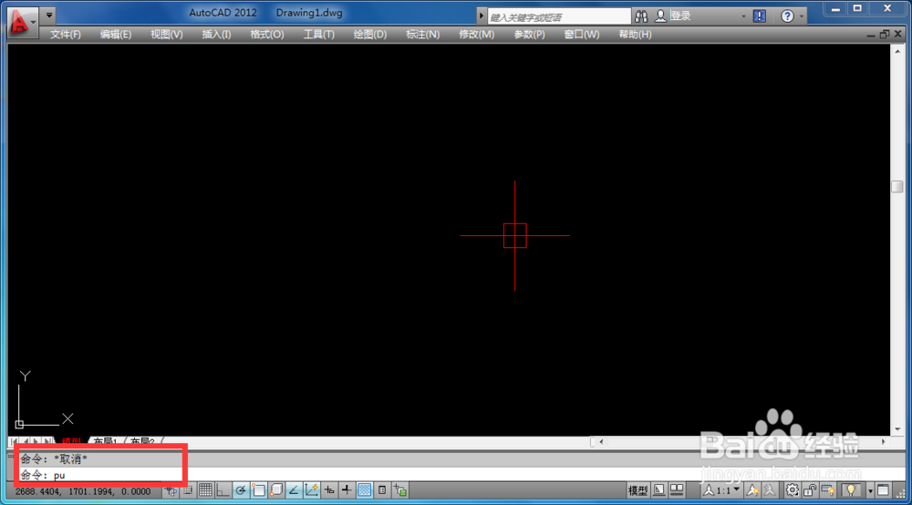
Task: Toggle Selection Cycling in status bar
Action: pos(400,490)
